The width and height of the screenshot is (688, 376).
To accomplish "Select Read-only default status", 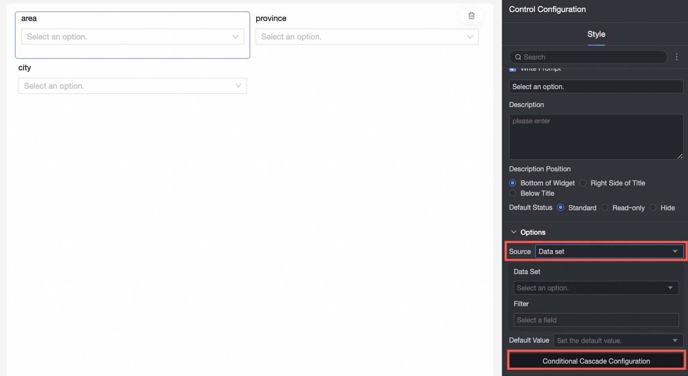I will point(605,207).
